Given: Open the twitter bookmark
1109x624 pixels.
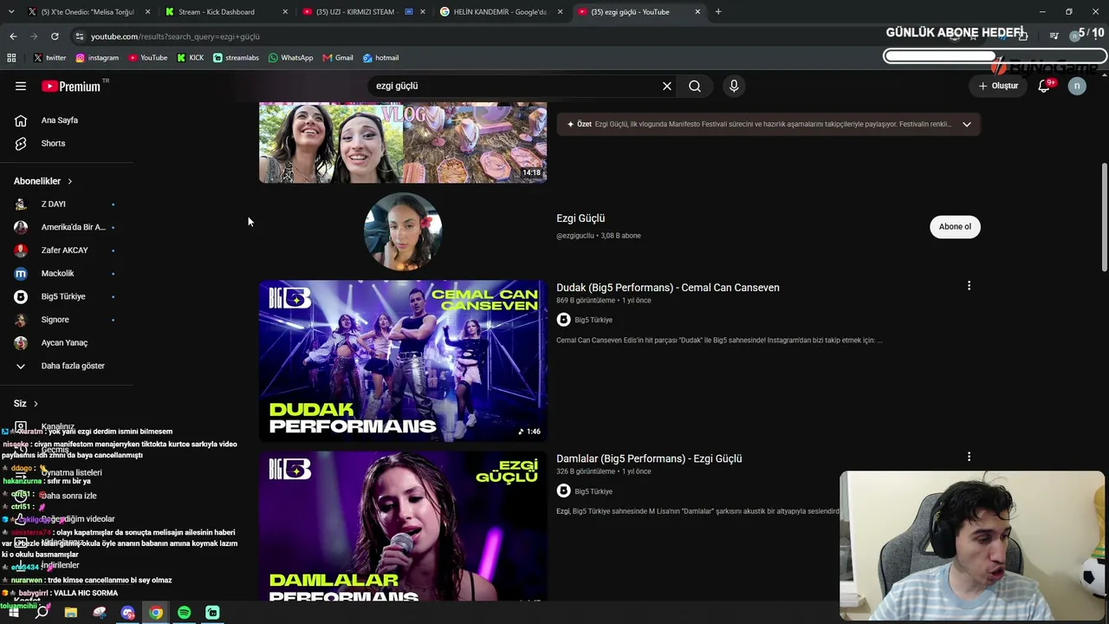Looking at the screenshot, I should [49, 58].
